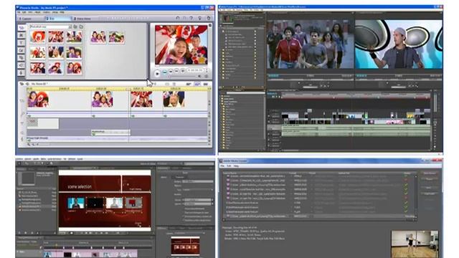Click the first chapter button thumbnail in Encore

pyautogui.click(x=76, y=203)
